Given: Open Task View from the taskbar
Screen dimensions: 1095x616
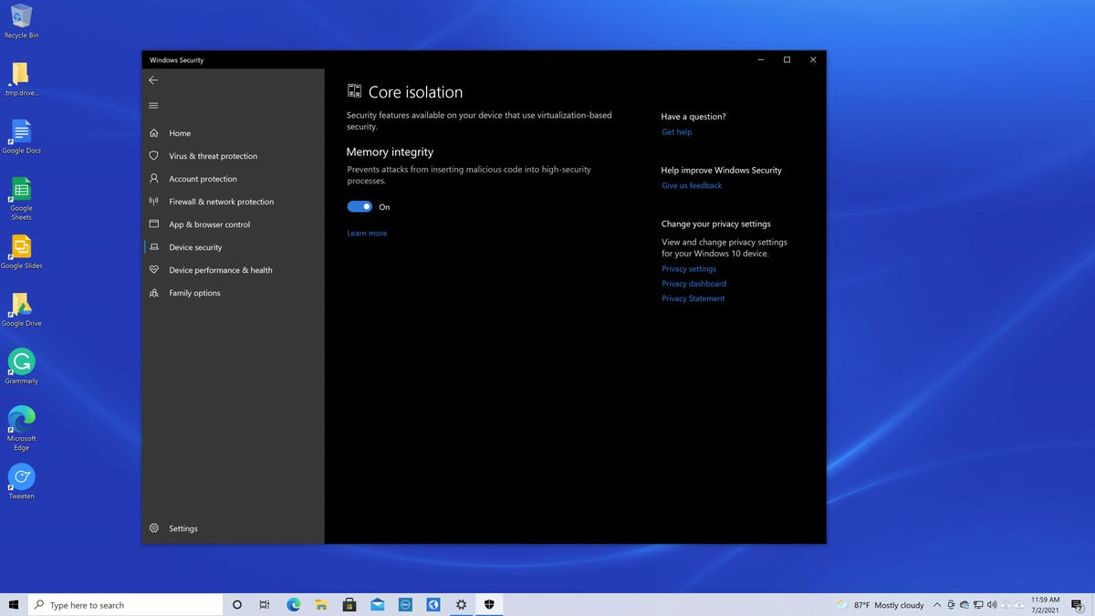Looking at the screenshot, I should (264, 604).
